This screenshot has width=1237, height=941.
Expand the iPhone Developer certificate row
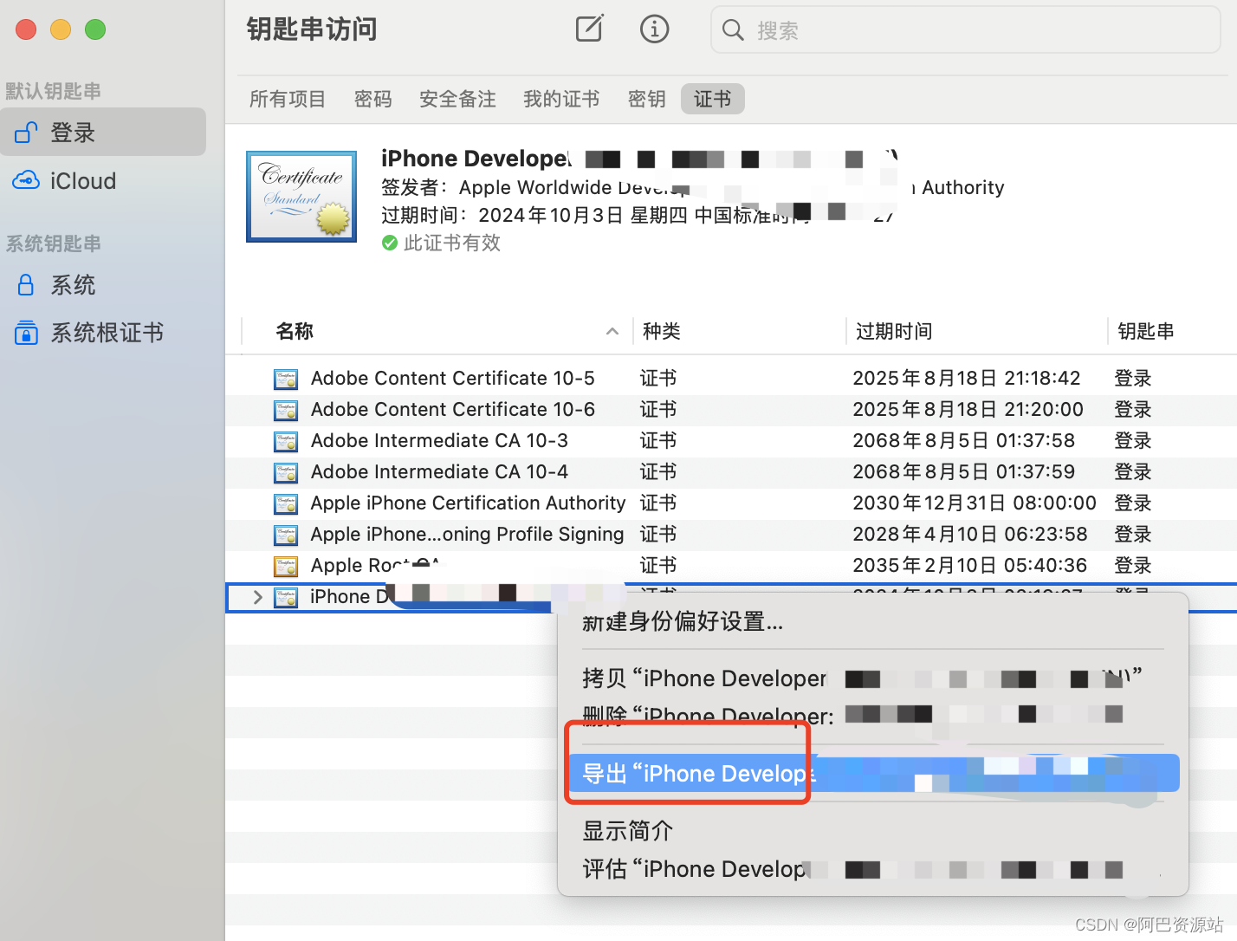coord(257,597)
